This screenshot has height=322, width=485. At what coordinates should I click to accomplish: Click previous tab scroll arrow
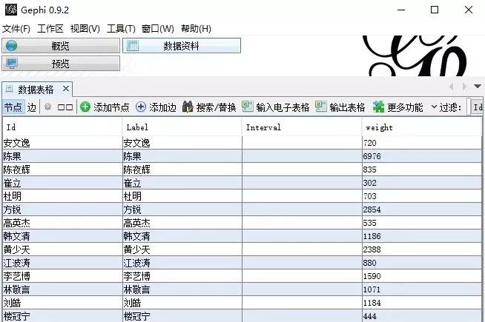(x=452, y=87)
